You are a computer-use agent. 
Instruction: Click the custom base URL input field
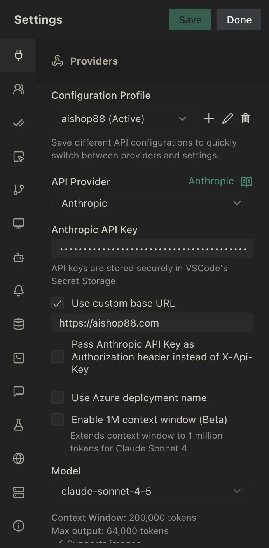coord(152,323)
